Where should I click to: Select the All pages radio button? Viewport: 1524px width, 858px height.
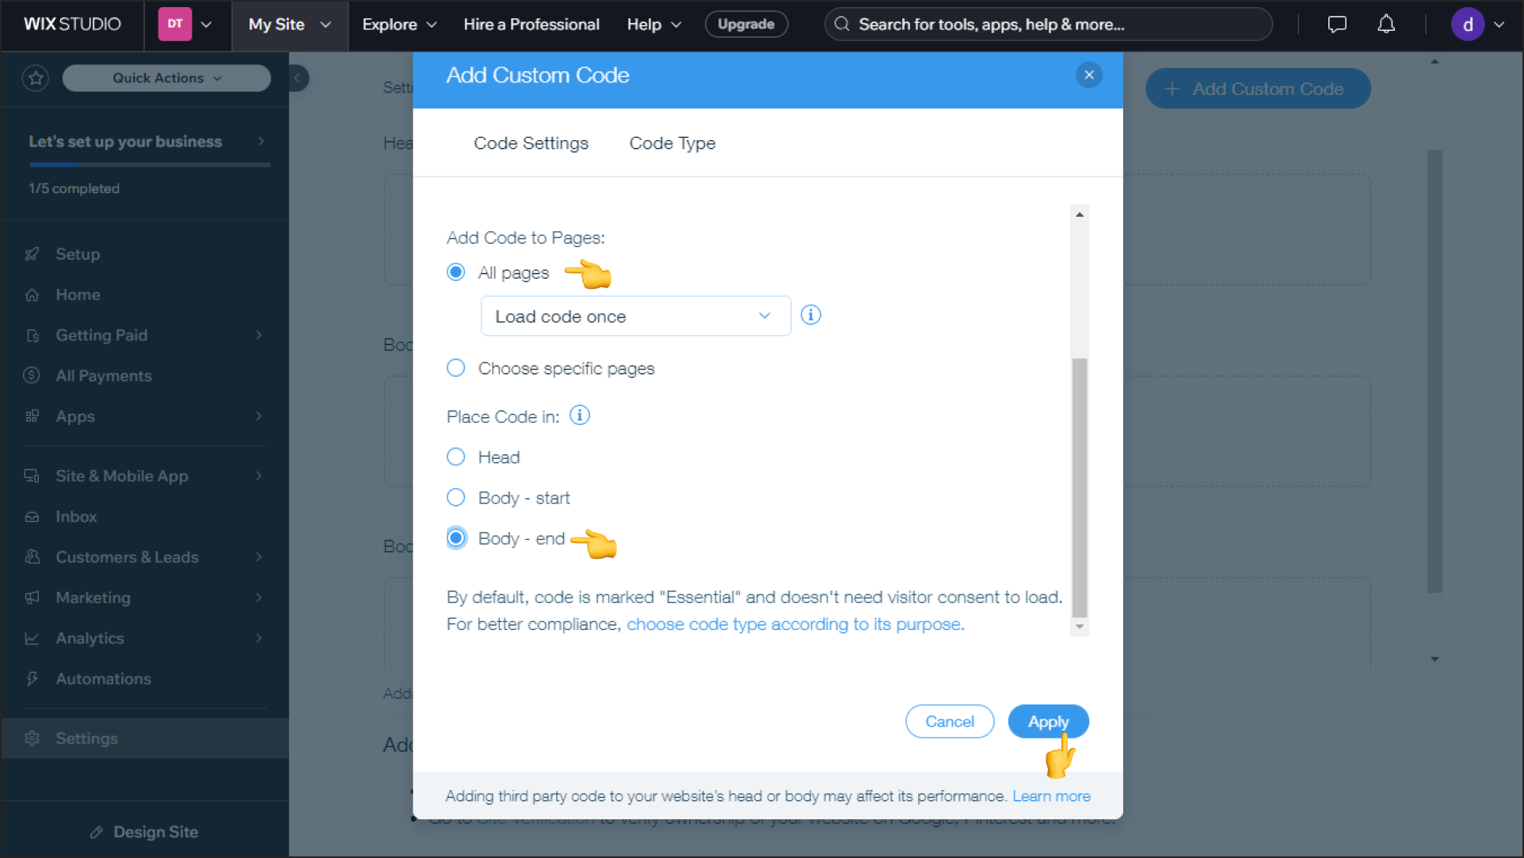[457, 272]
